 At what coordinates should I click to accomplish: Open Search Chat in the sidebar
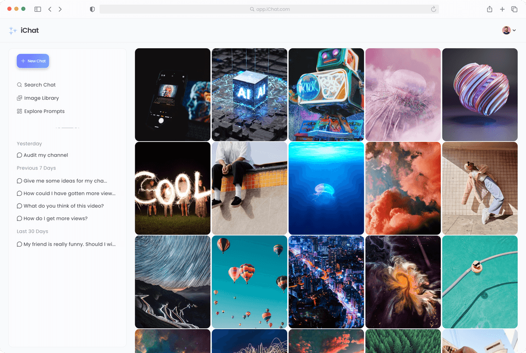coord(36,85)
